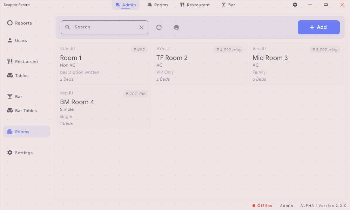350x210 pixels.
Task: Open the Bar section in the sidebar
Action: 18,97
